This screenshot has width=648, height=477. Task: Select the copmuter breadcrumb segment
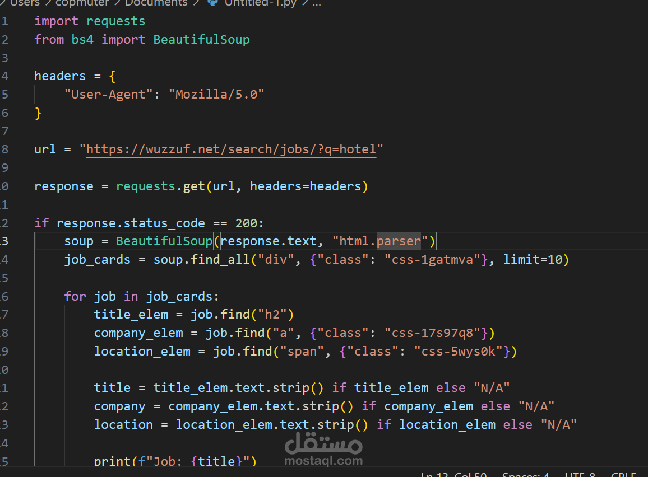(82, 3)
